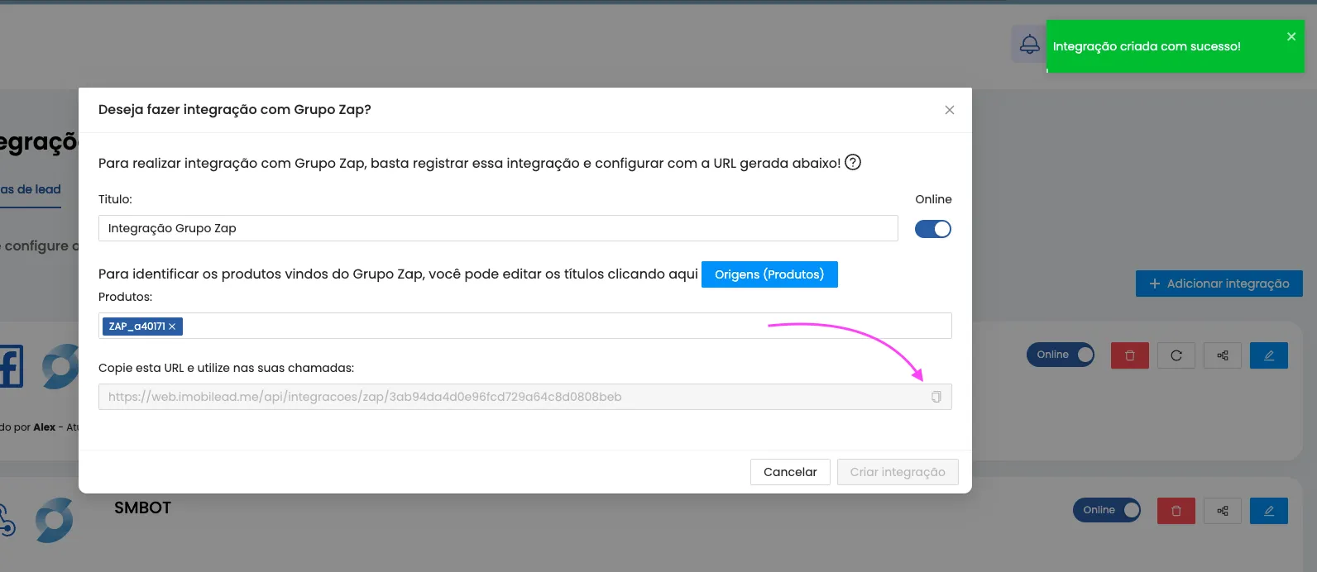This screenshot has width=1317, height=572.
Task: Open the notifications bell icon
Action: (1029, 44)
